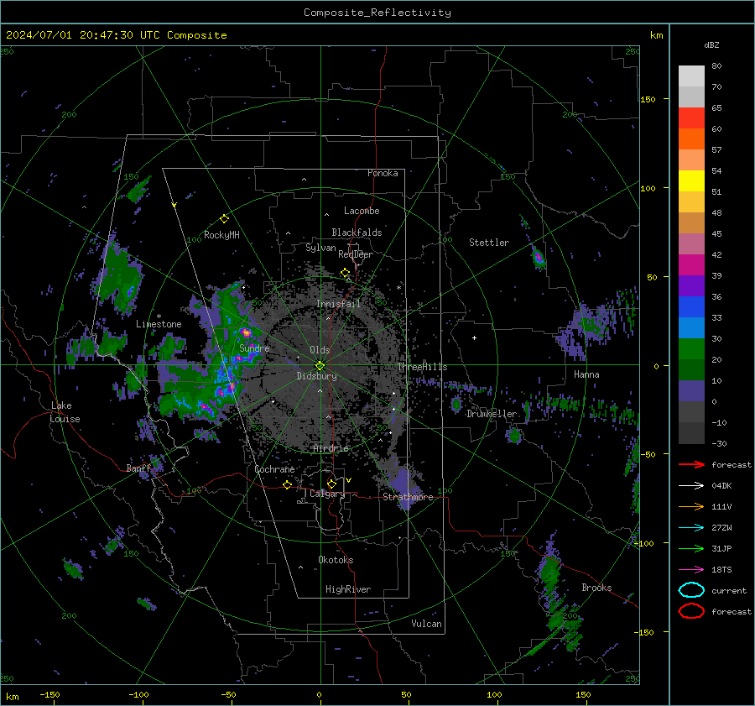Screen dimensions: 755x706
Task: Select the dark orange 60 dBZ swatch
Action: point(691,139)
